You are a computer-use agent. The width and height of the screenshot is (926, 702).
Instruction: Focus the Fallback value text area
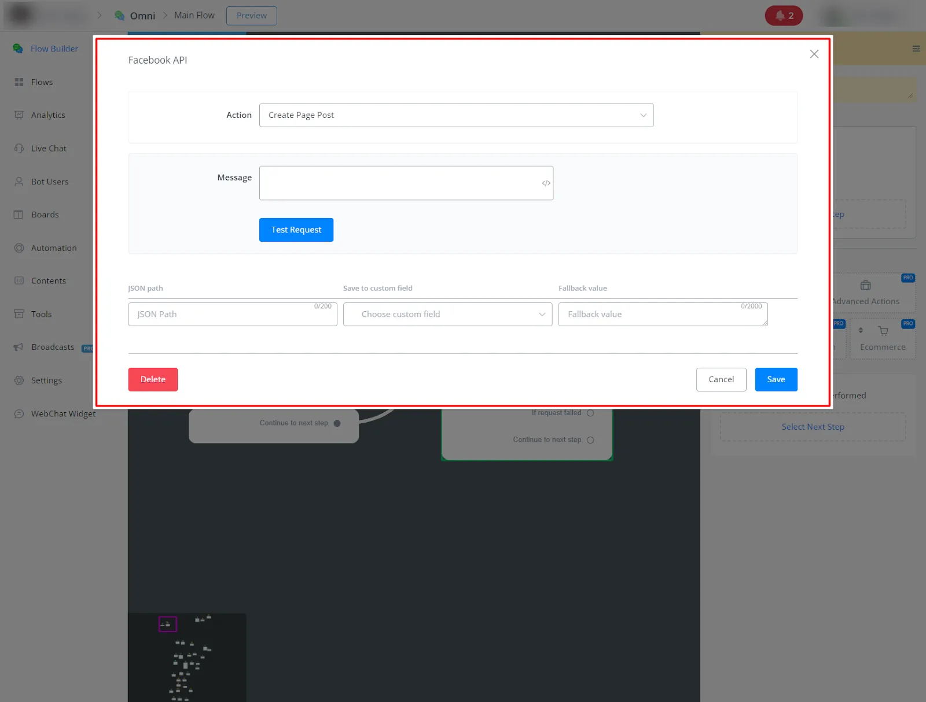pyautogui.click(x=663, y=314)
